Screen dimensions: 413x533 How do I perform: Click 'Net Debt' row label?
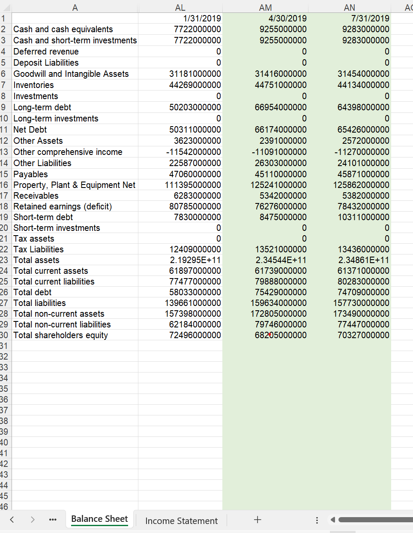pos(30,130)
